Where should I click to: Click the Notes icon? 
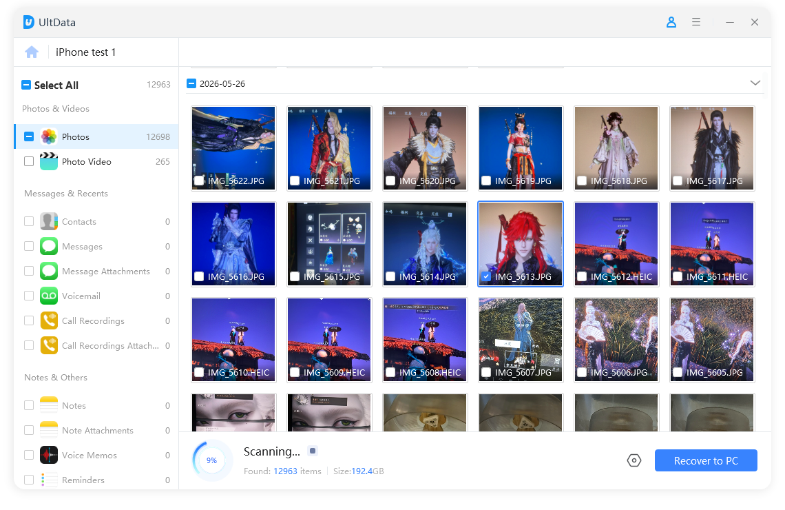(x=49, y=405)
